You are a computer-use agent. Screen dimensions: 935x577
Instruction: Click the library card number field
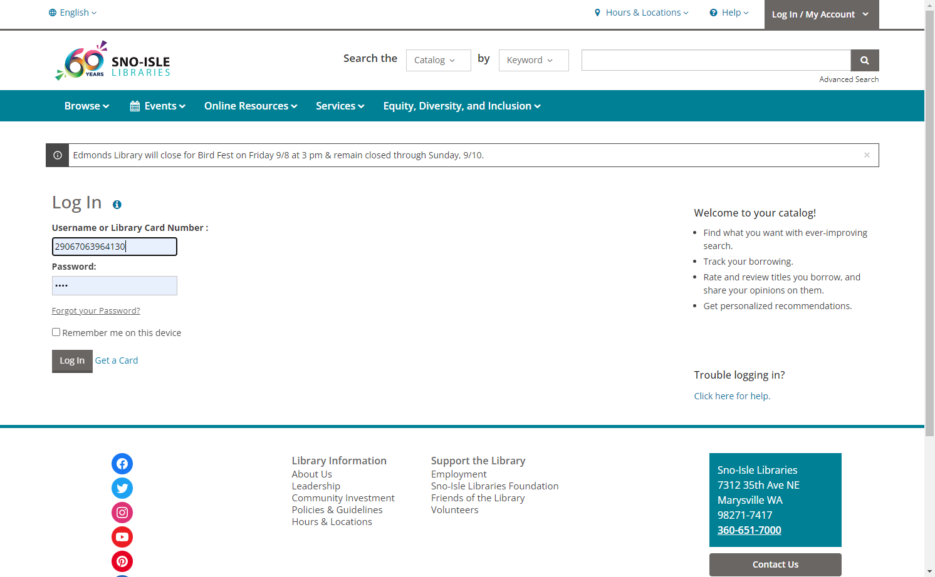pyautogui.click(x=115, y=247)
